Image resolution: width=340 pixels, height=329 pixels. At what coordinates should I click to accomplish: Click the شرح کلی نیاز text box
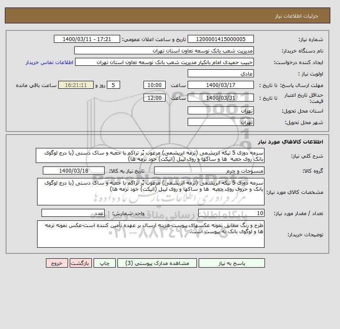coord(150,155)
